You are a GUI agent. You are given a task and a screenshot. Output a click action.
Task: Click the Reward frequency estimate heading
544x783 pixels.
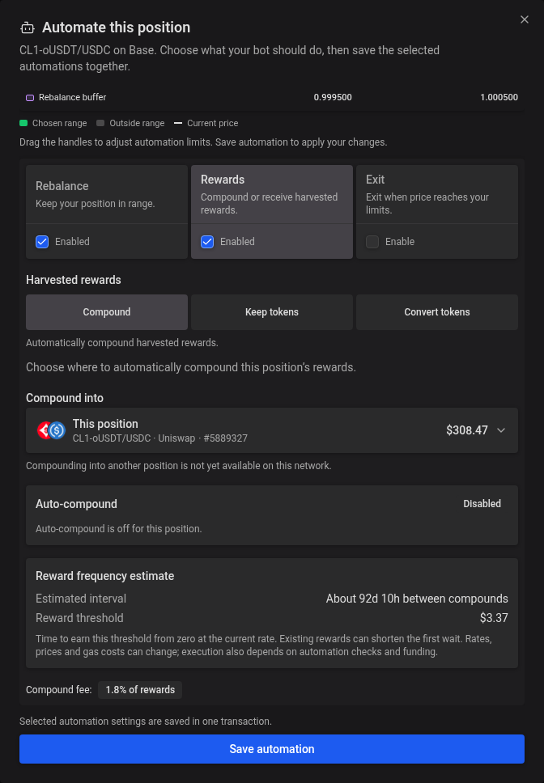105,576
